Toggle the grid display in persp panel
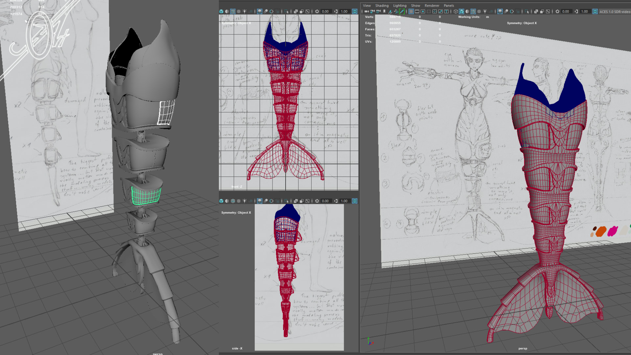This screenshot has height=355, width=631. click(x=411, y=11)
